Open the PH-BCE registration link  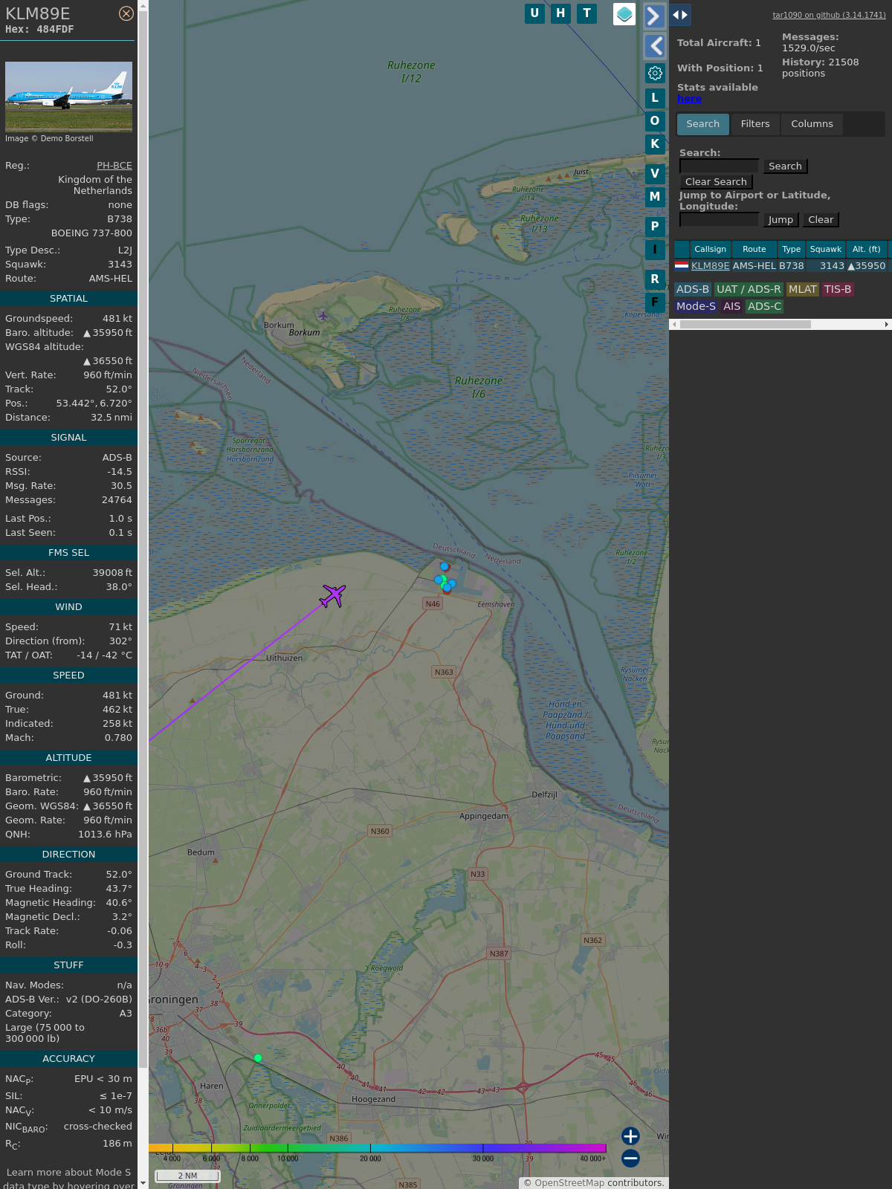point(114,166)
